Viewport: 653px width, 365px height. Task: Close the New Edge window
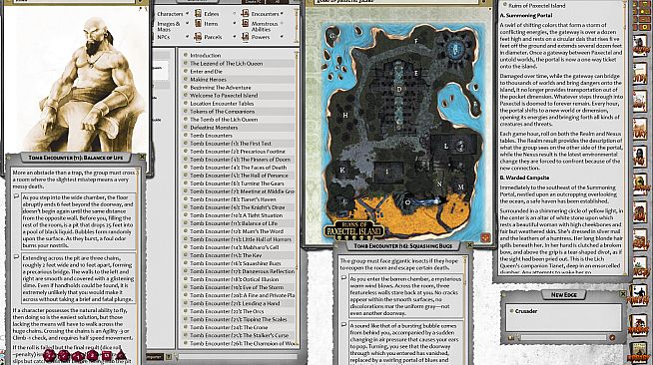point(623,294)
